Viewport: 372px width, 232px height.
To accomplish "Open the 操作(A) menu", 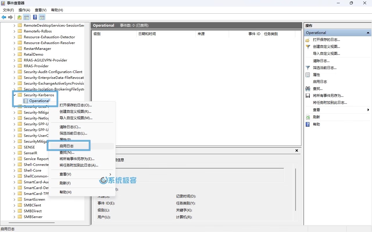I will click(x=24, y=10).
